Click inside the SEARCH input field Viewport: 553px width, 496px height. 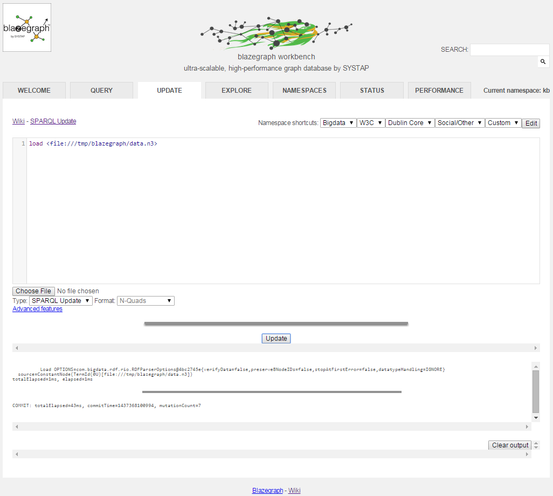click(x=509, y=50)
